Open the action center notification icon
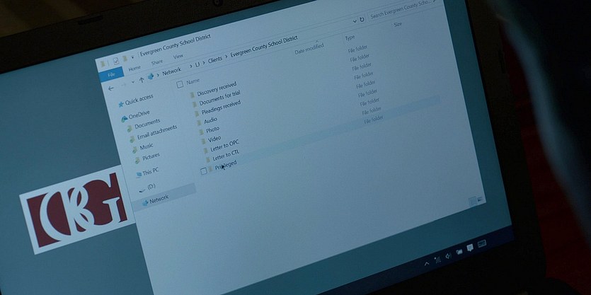 coord(470,248)
